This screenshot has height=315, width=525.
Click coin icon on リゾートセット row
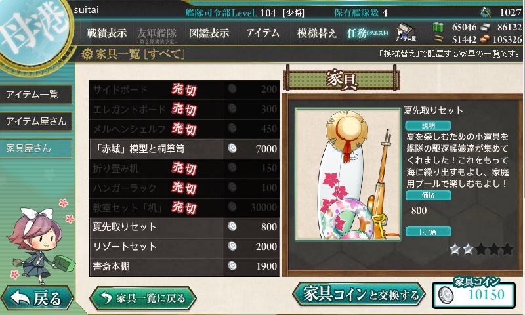click(x=232, y=246)
